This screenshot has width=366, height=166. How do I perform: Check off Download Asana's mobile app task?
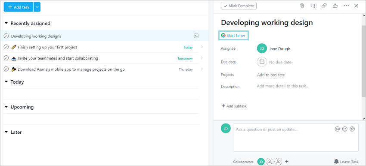(x=6, y=69)
